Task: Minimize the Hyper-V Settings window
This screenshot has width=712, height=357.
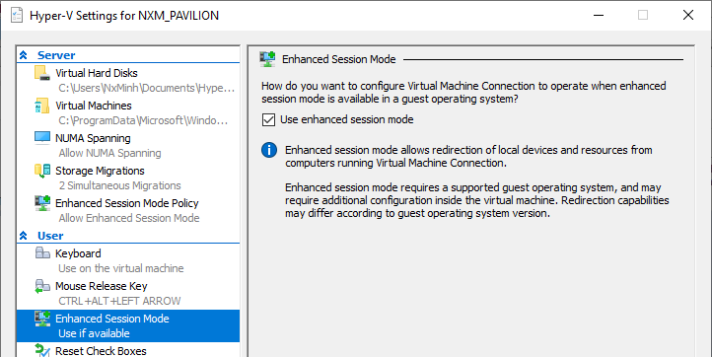Action: click(599, 15)
